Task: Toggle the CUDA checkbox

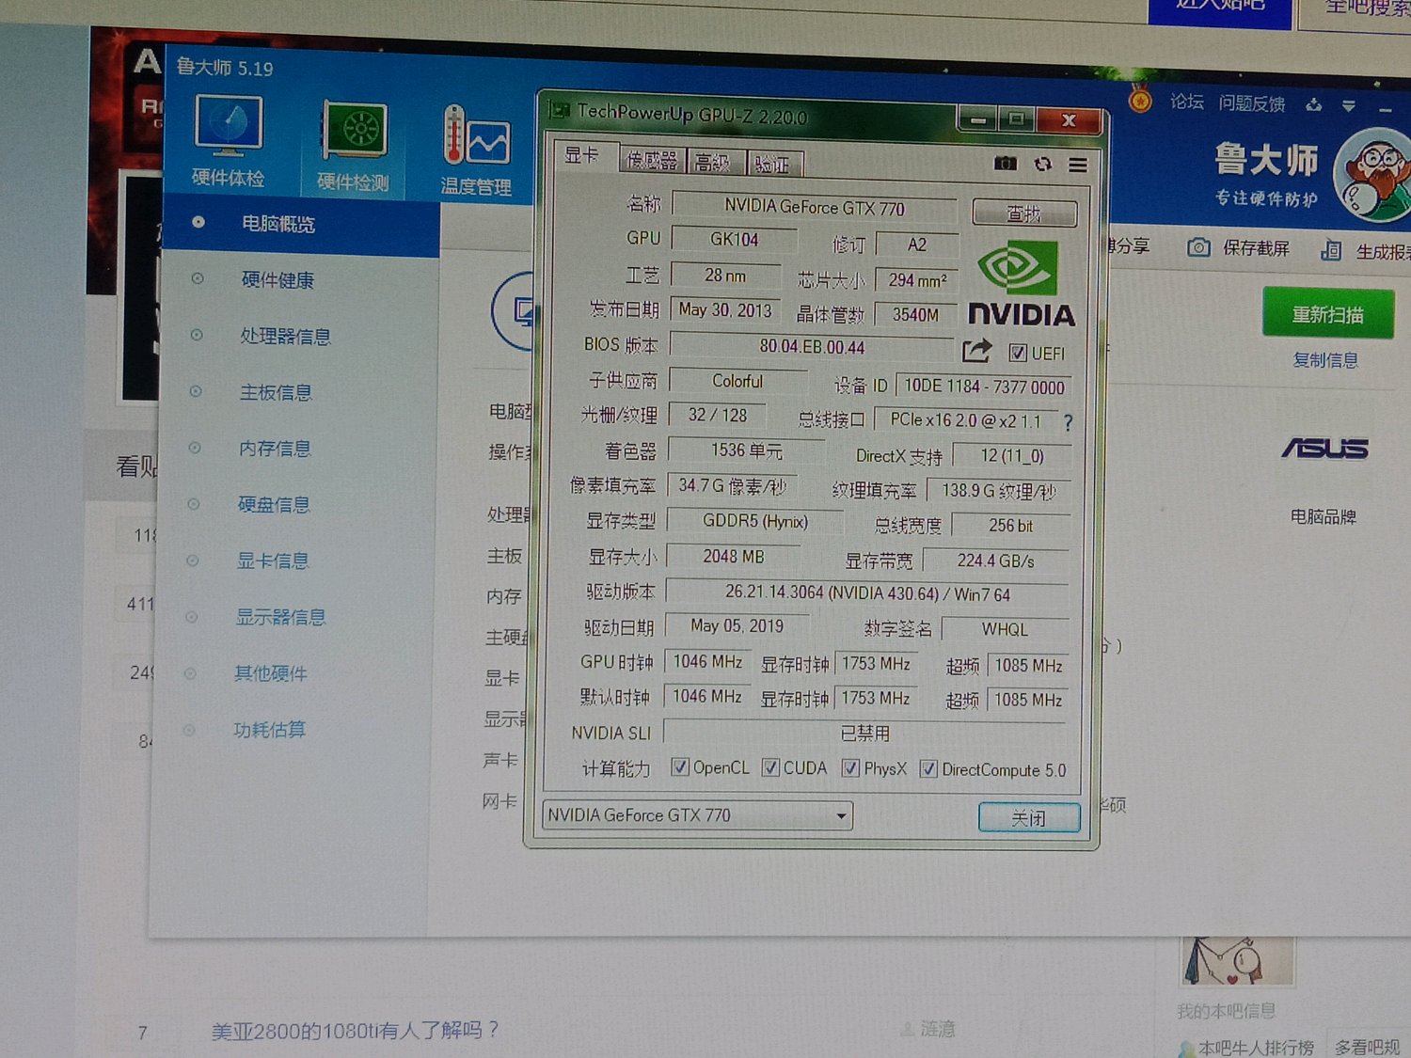Action: 770,768
